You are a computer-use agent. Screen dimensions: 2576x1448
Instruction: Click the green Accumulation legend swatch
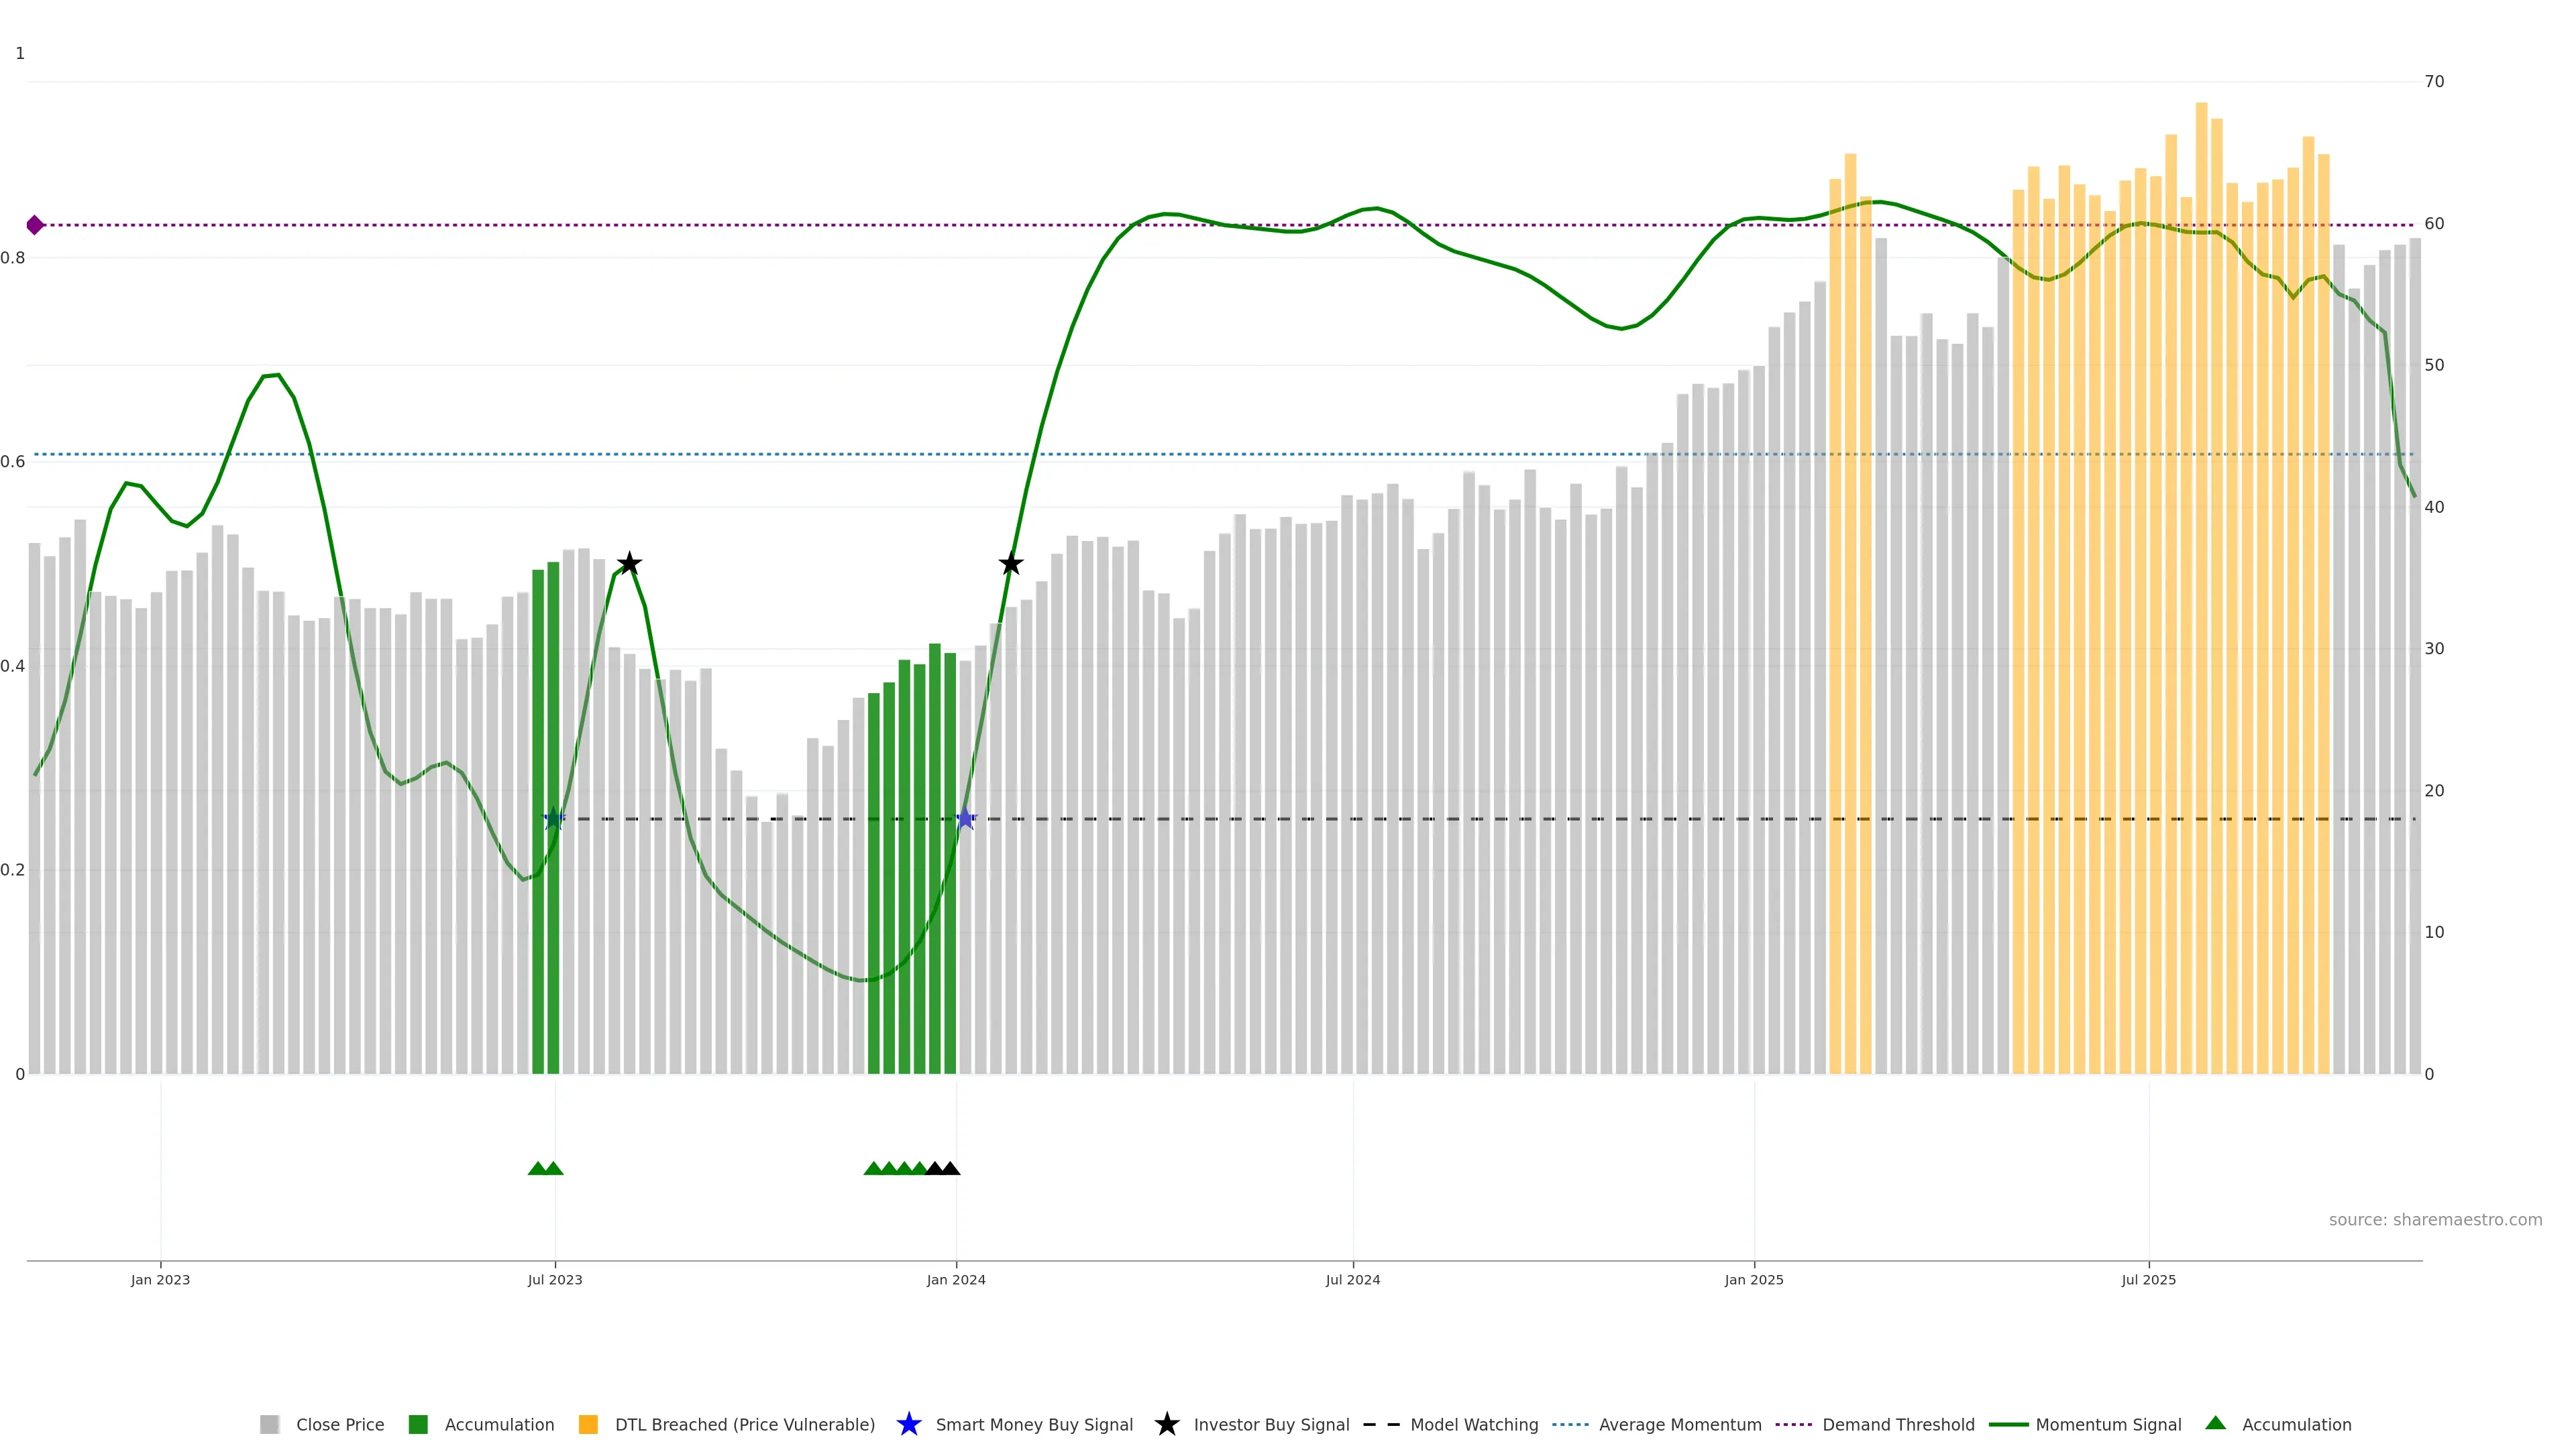(x=418, y=1424)
